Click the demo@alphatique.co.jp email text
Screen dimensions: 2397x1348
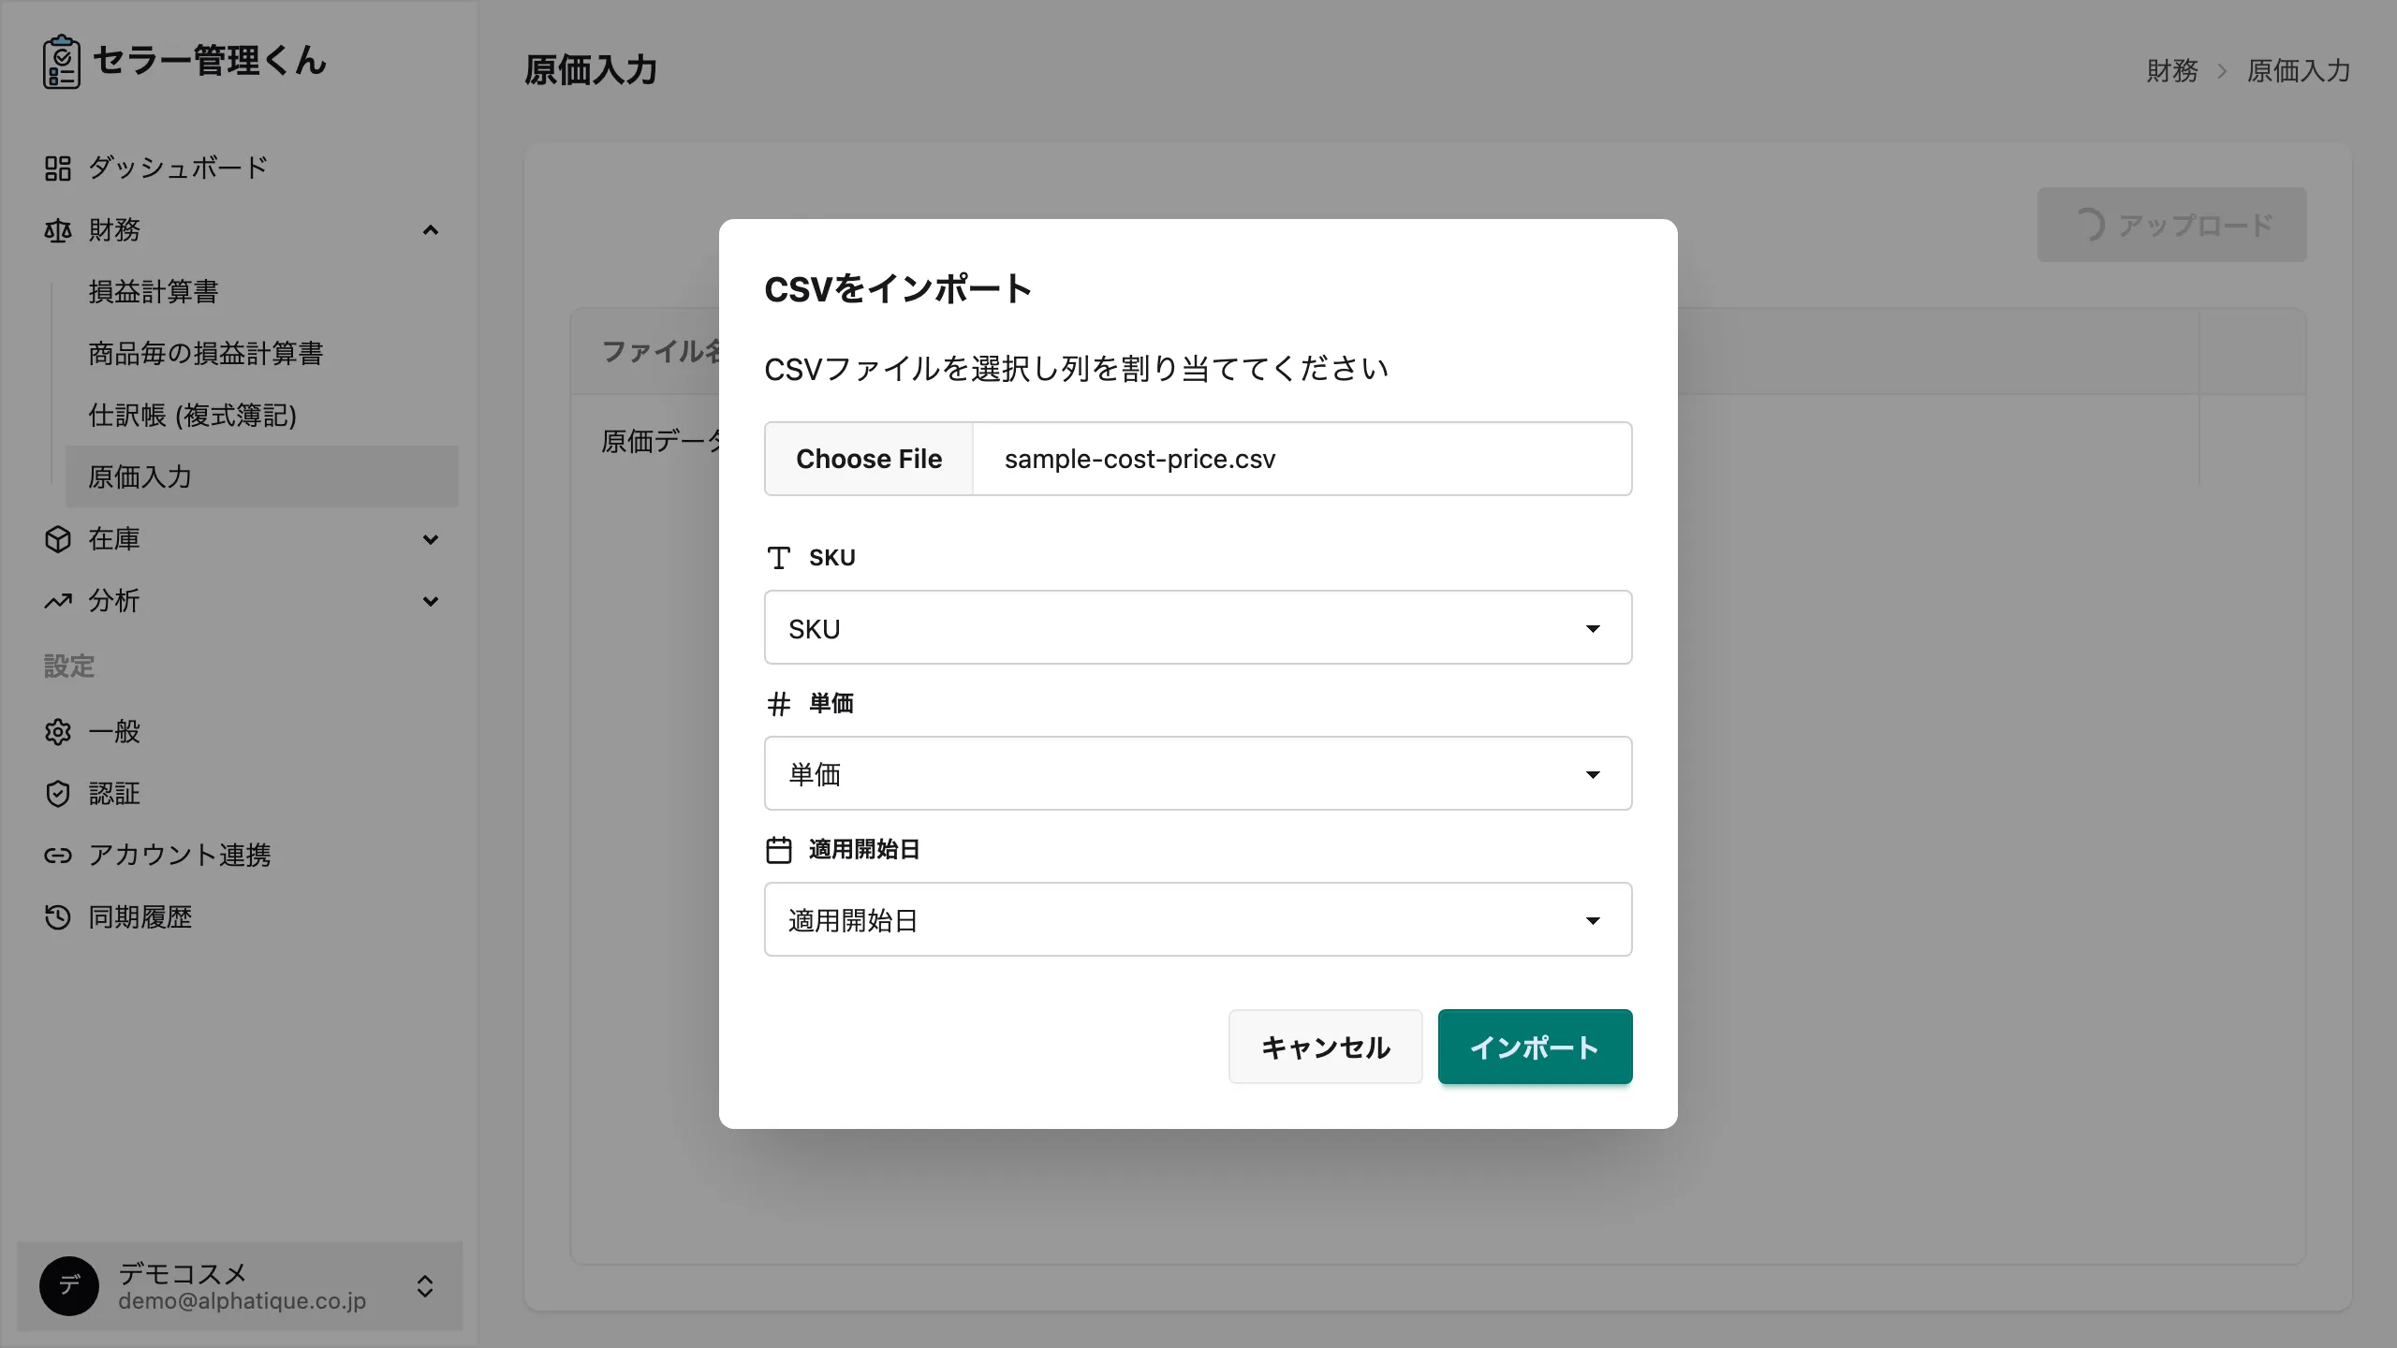242,1301
